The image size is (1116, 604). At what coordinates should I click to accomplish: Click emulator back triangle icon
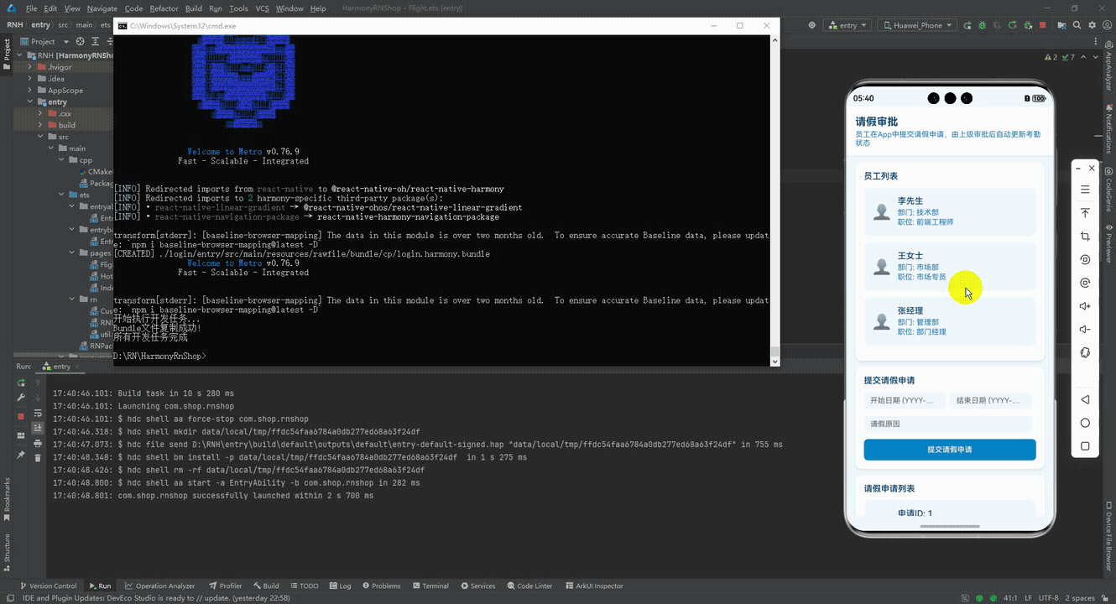(1085, 400)
